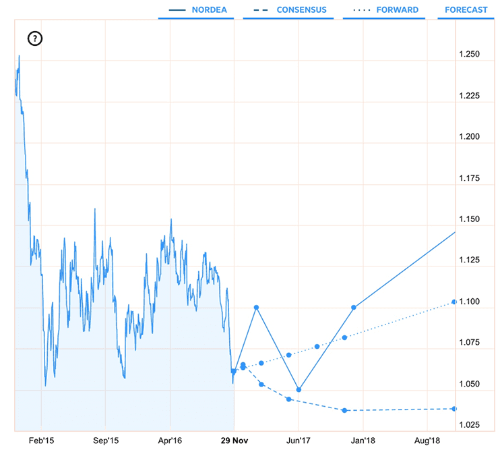Select the last Consensus dashed point at right edge
This screenshot has width=500, height=452.
(454, 409)
